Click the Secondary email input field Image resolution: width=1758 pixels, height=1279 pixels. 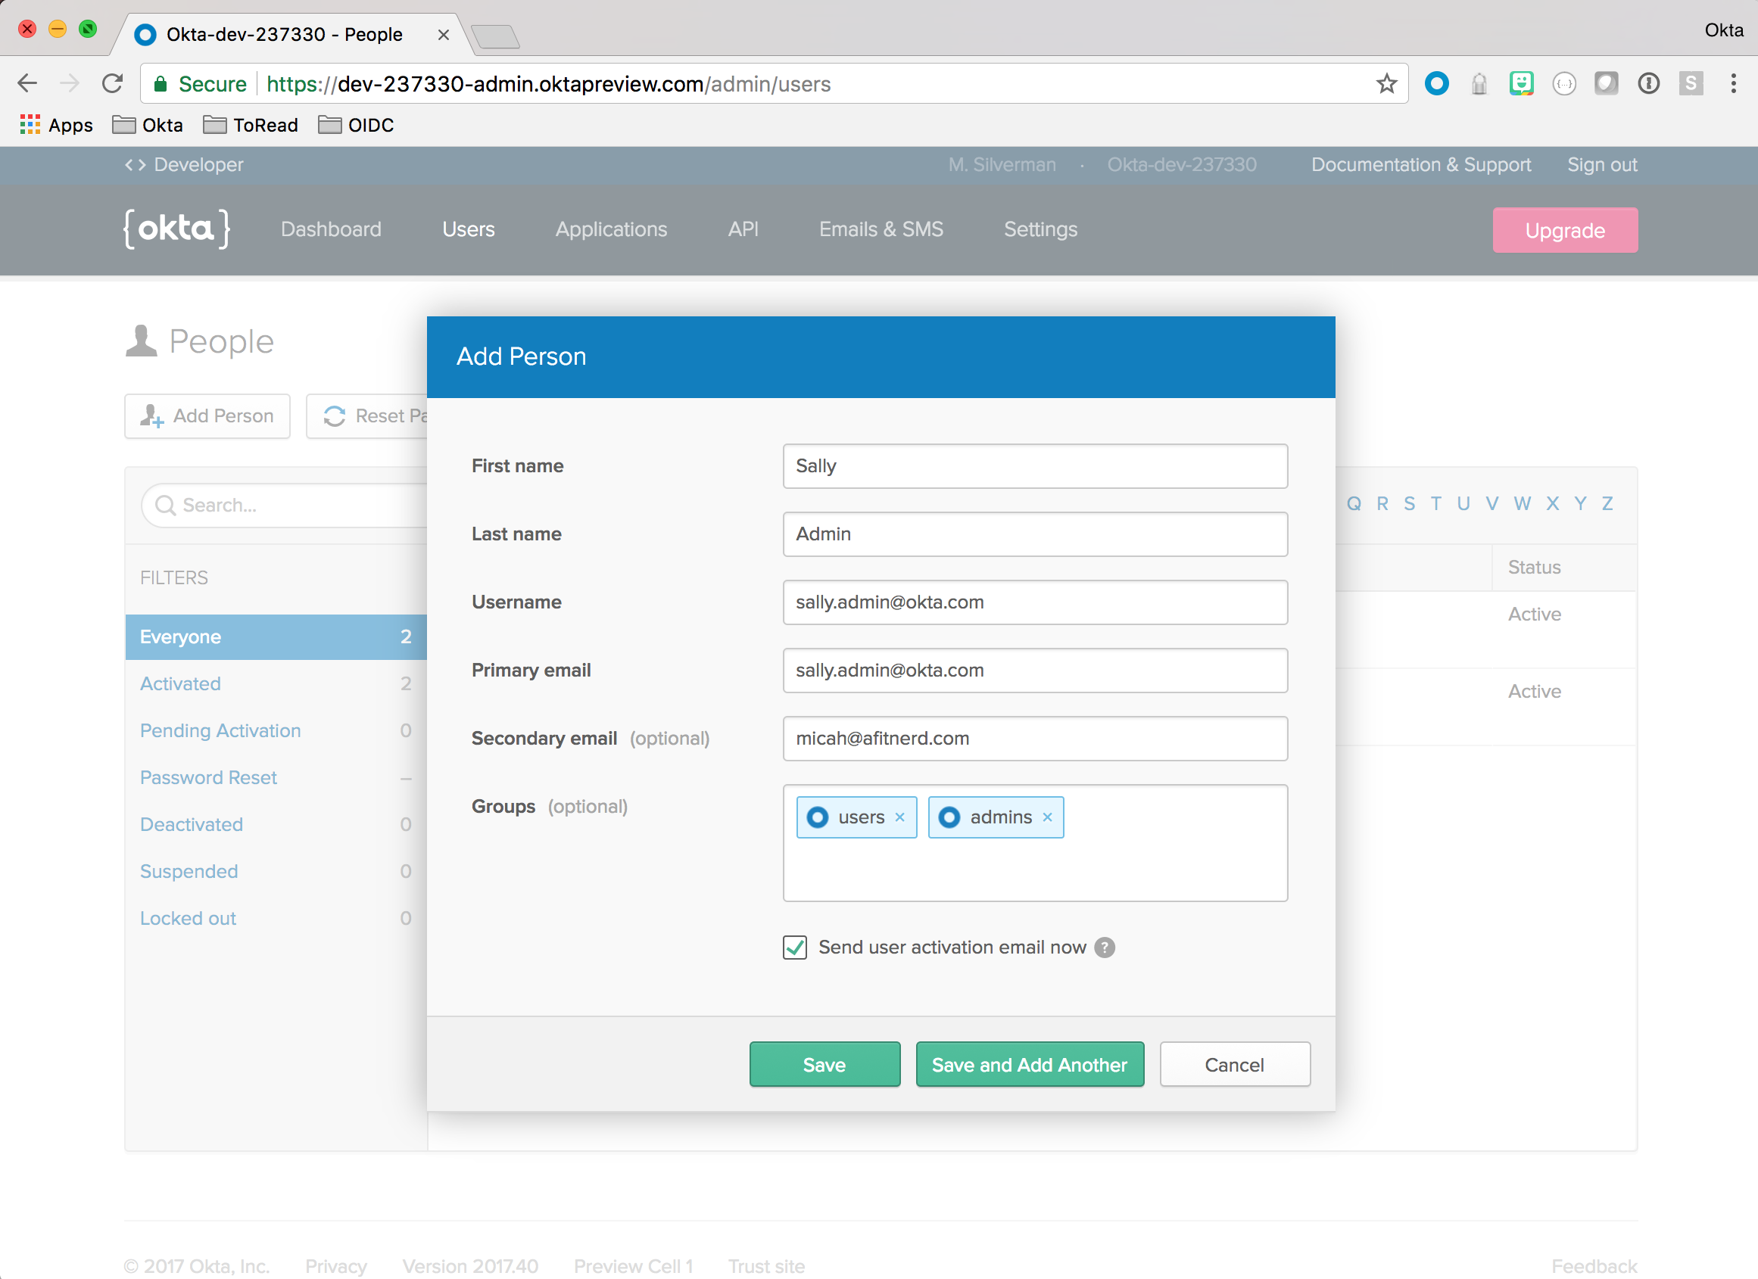1035,739
